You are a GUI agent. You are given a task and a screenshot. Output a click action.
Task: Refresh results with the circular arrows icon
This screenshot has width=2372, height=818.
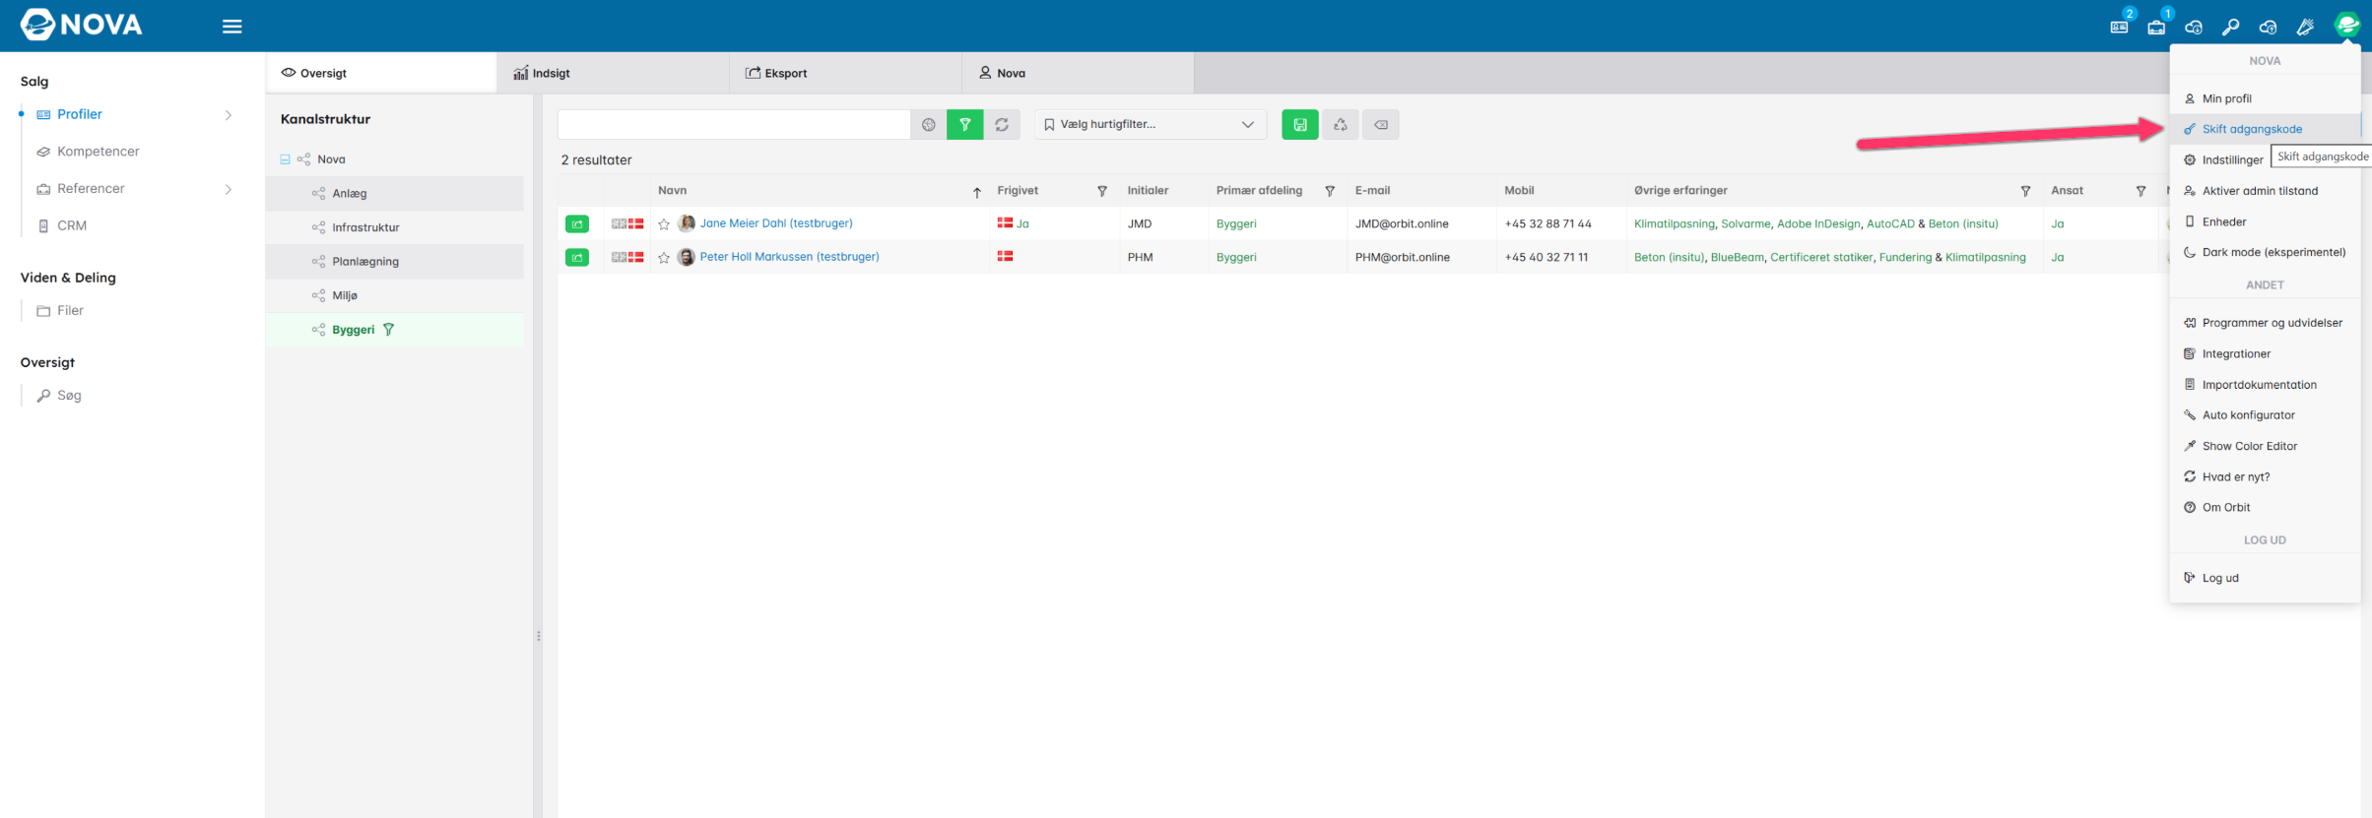(x=1002, y=125)
